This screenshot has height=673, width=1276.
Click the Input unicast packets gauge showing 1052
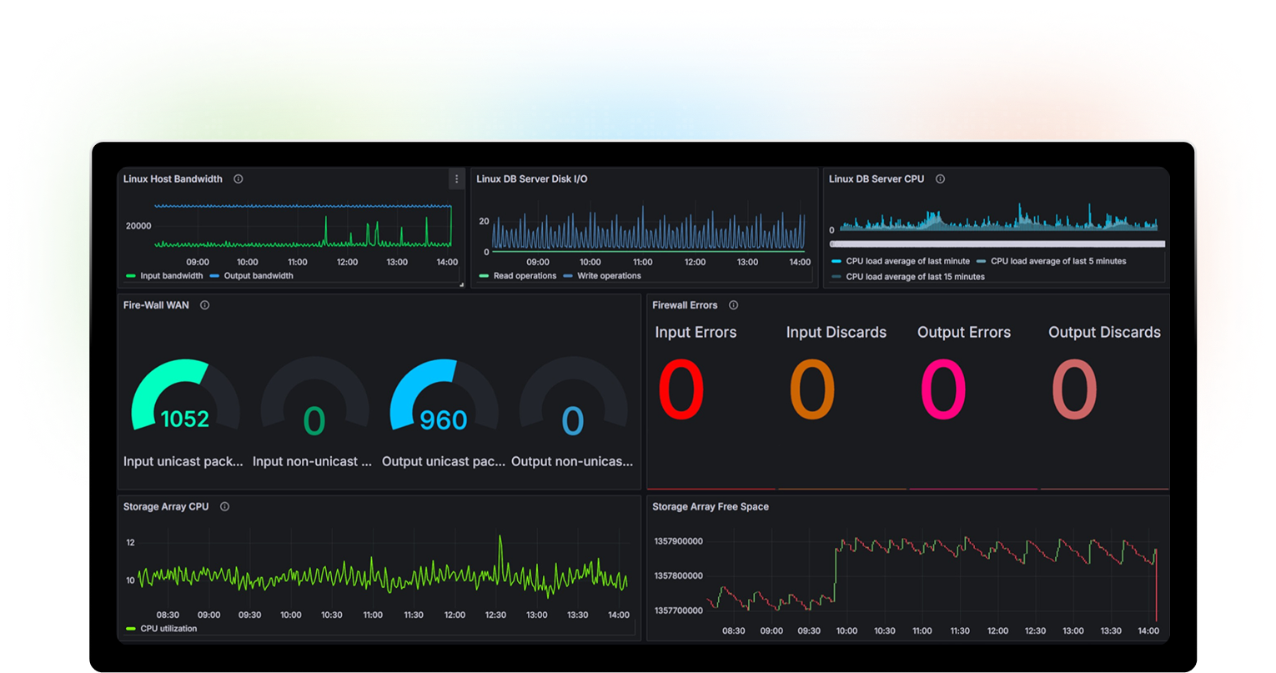pyautogui.click(x=185, y=404)
